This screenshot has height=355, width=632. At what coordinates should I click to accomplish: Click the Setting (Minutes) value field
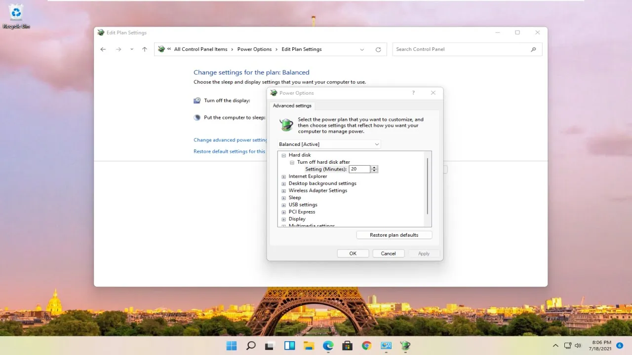359,169
